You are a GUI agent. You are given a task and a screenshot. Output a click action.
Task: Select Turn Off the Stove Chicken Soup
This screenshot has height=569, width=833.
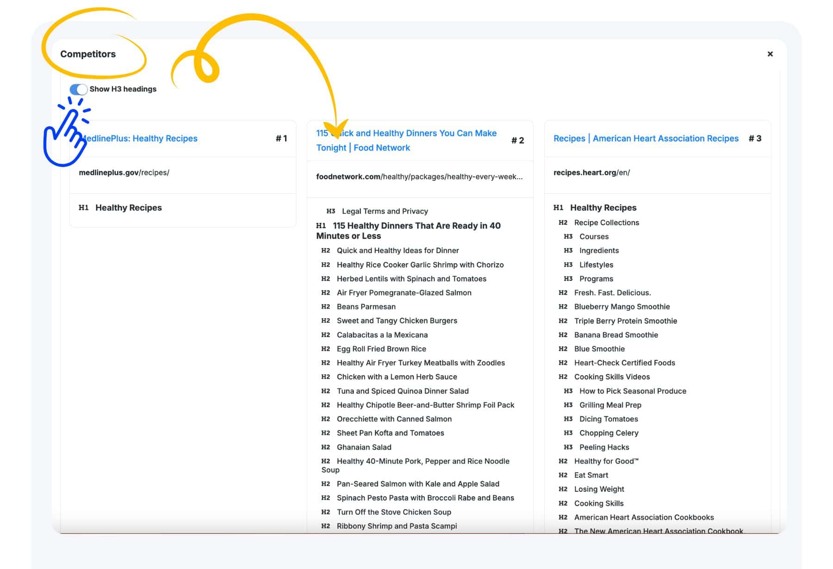[x=394, y=512]
